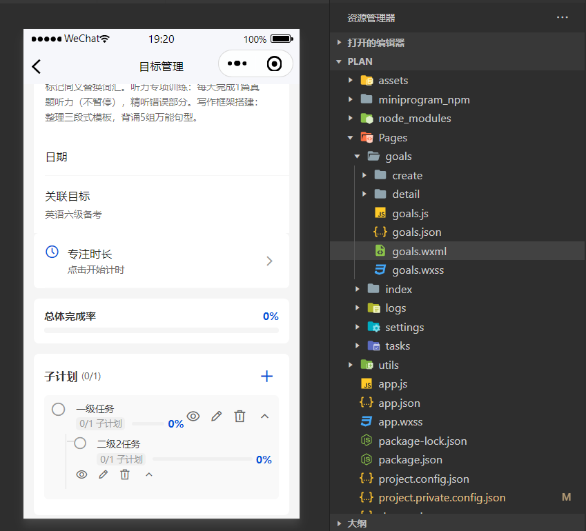
Task: View 二级2任务 using its eye icon
Action: 82,474
